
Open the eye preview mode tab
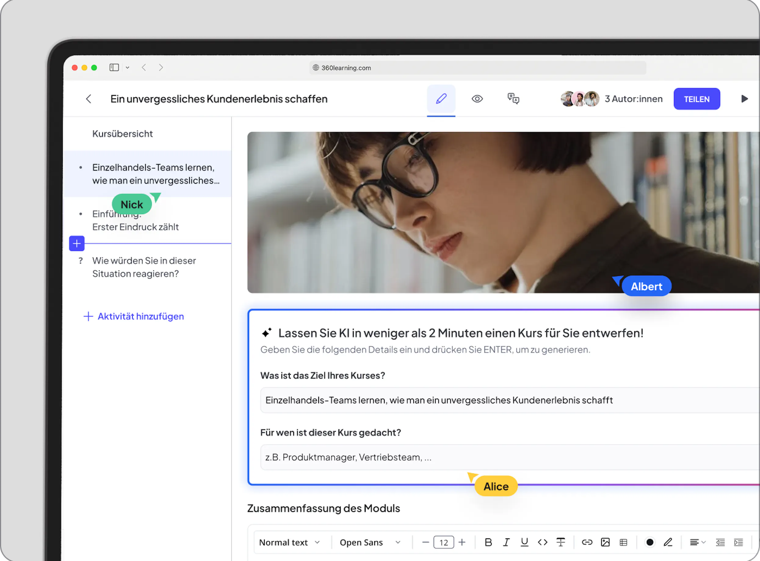coord(477,99)
